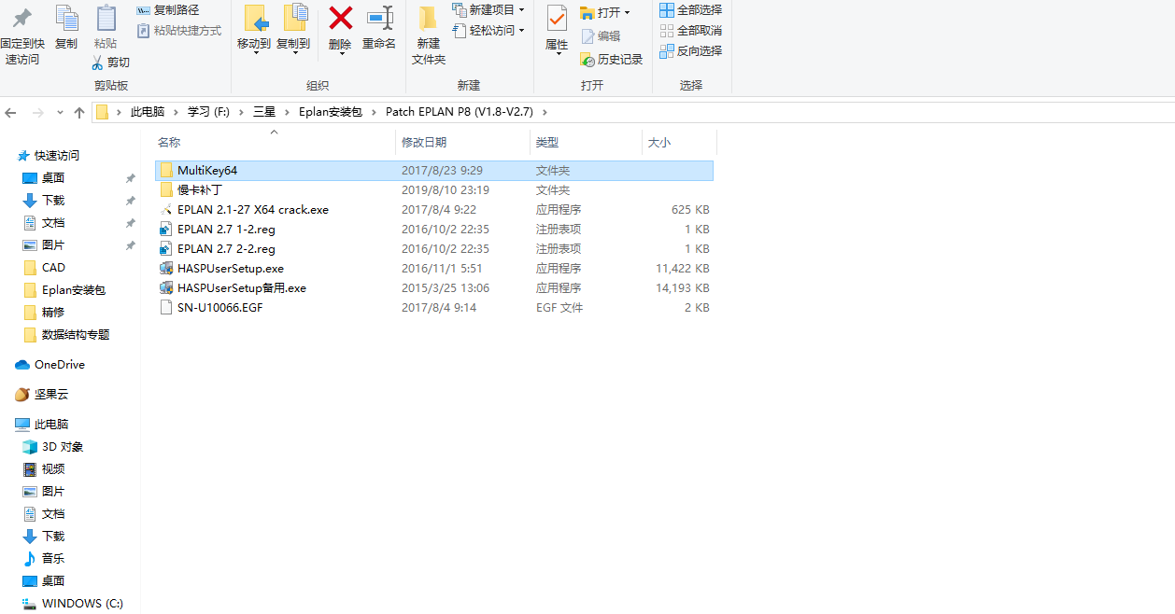Image resolution: width=1175 pixels, height=614 pixels.
Task: Click 此电脑 in the address bar
Action: 148,112
